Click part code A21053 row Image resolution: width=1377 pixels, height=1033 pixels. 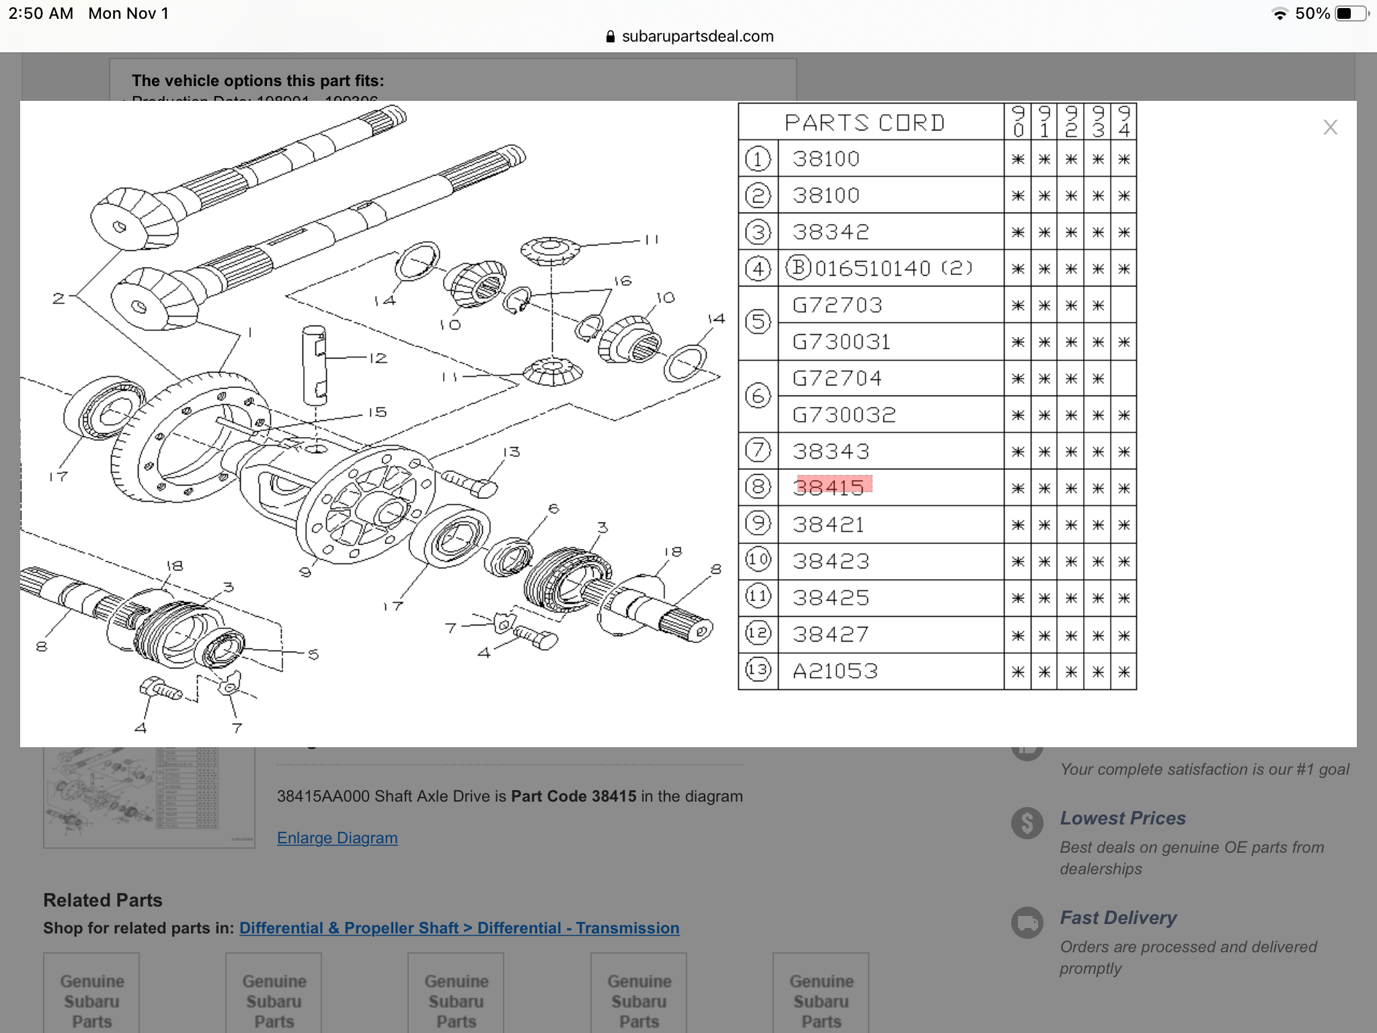835,671
